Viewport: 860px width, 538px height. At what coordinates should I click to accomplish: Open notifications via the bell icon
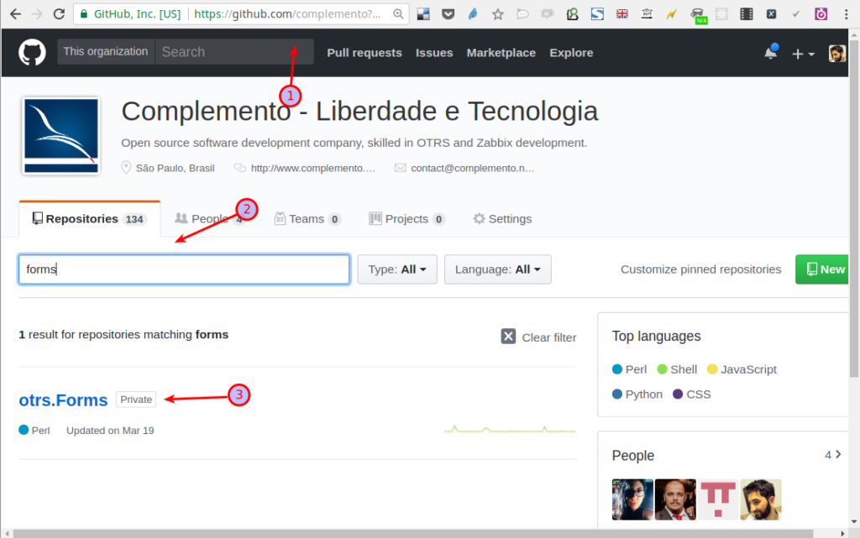click(x=771, y=53)
